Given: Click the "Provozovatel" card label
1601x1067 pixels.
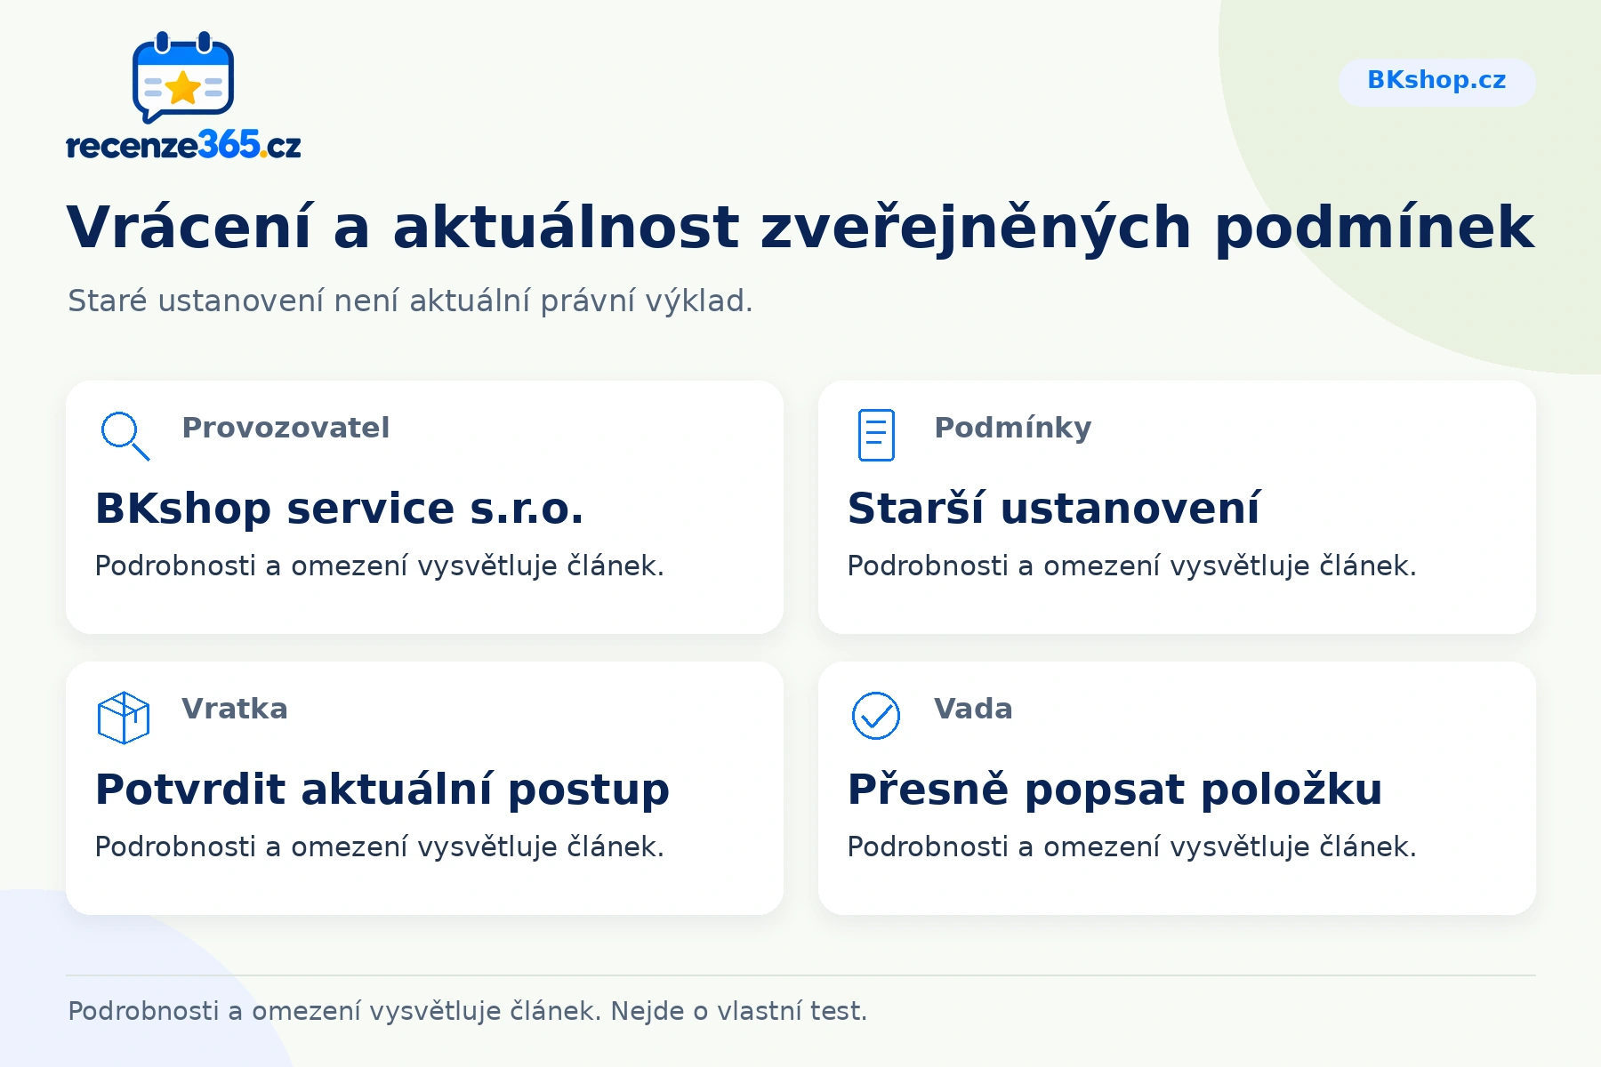Looking at the screenshot, I should click(x=286, y=428).
